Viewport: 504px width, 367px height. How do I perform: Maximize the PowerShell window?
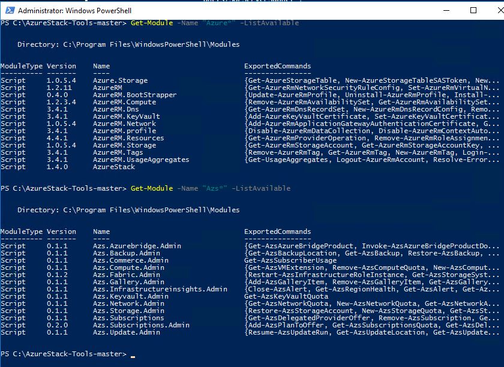click(473, 10)
